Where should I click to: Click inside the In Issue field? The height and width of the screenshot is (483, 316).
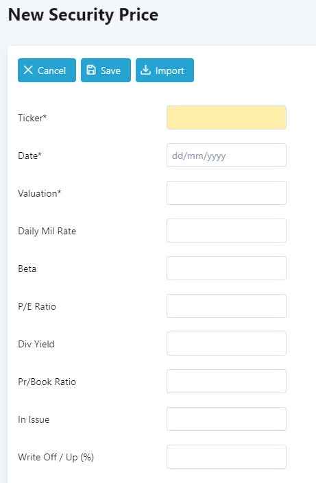coord(226,419)
